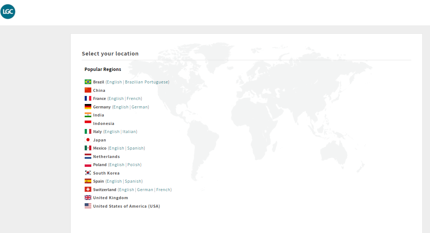Click the Brazil flag icon
Viewport: 430px width, 233px height.
point(88,82)
